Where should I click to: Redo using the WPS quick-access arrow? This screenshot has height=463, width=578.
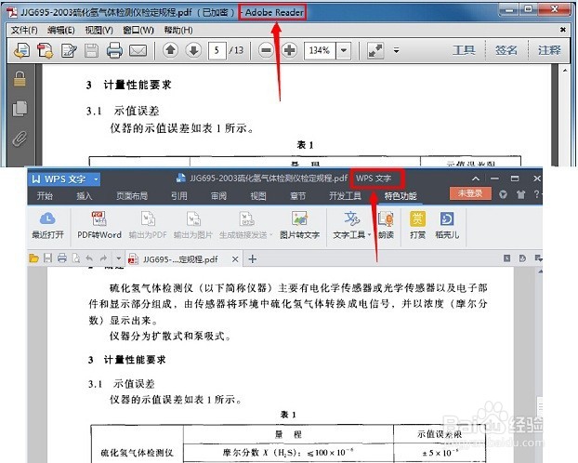tap(103, 258)
